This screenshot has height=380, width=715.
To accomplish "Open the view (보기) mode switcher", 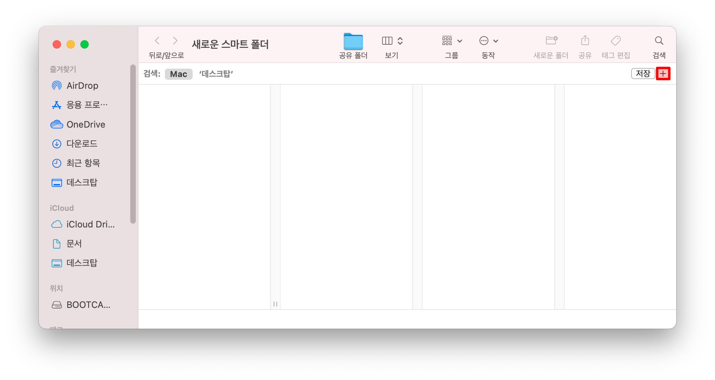I will point(392,41).
